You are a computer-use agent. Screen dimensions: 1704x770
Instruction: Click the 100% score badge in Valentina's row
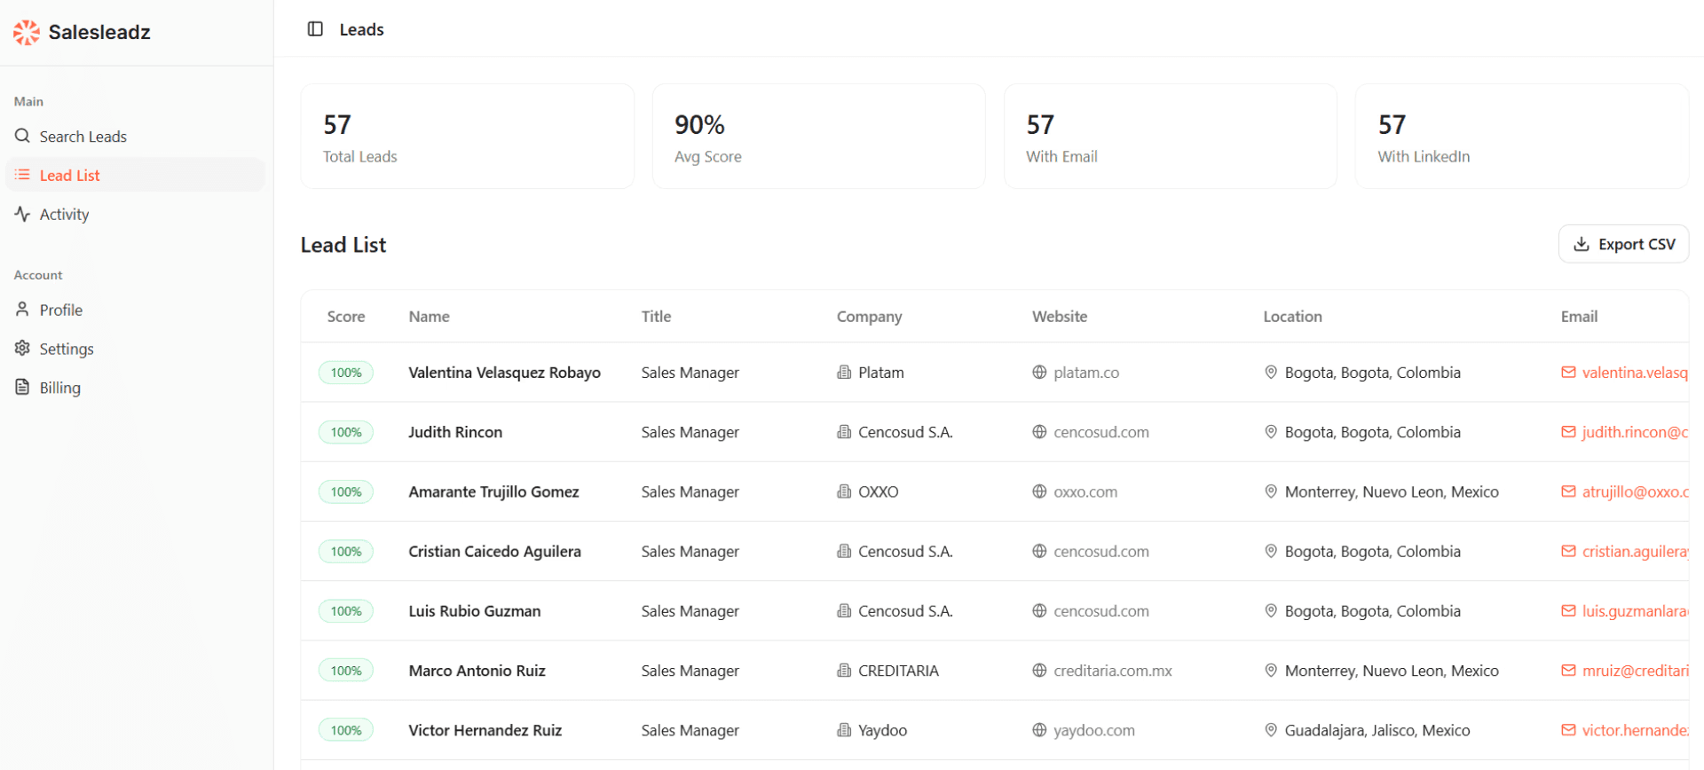(346, 373)
